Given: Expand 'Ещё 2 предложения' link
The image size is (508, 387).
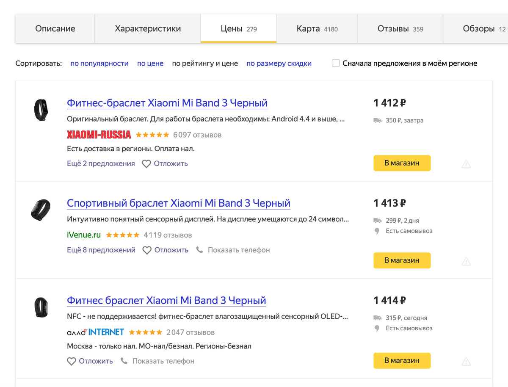Looking at the screenshot, I should point(101,163).
